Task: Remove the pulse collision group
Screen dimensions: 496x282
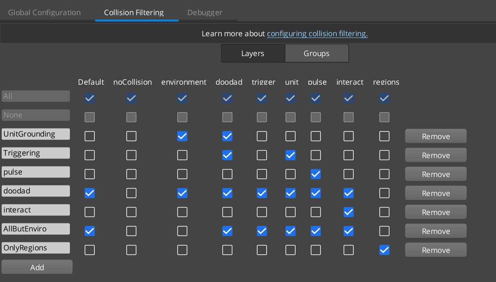Action: tap(435, 174)
